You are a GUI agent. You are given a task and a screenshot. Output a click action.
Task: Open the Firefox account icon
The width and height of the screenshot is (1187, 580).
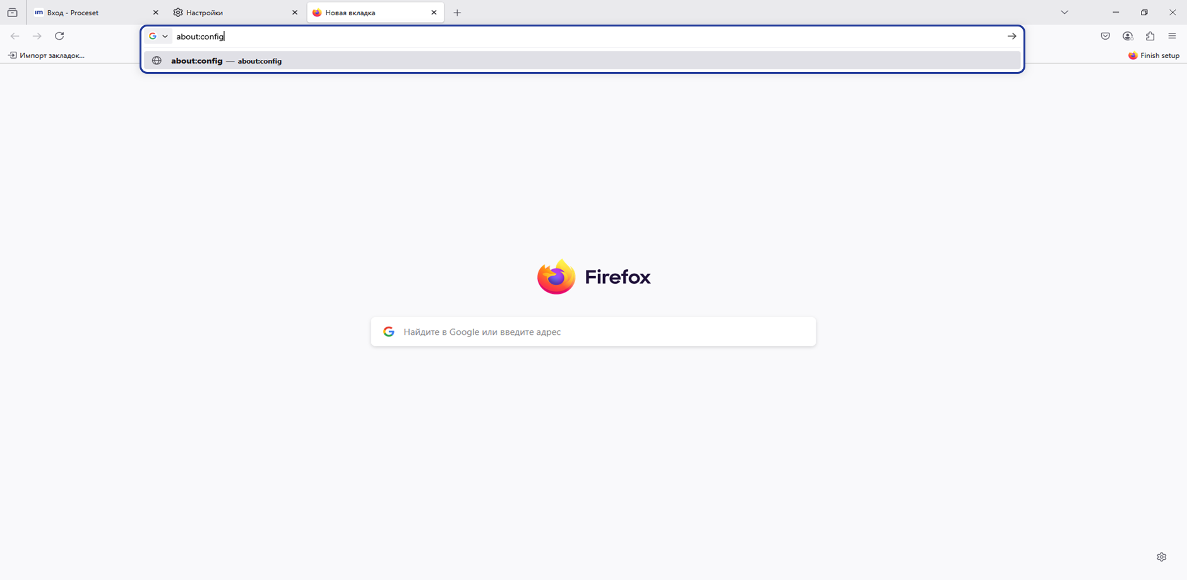[1128, 37]
